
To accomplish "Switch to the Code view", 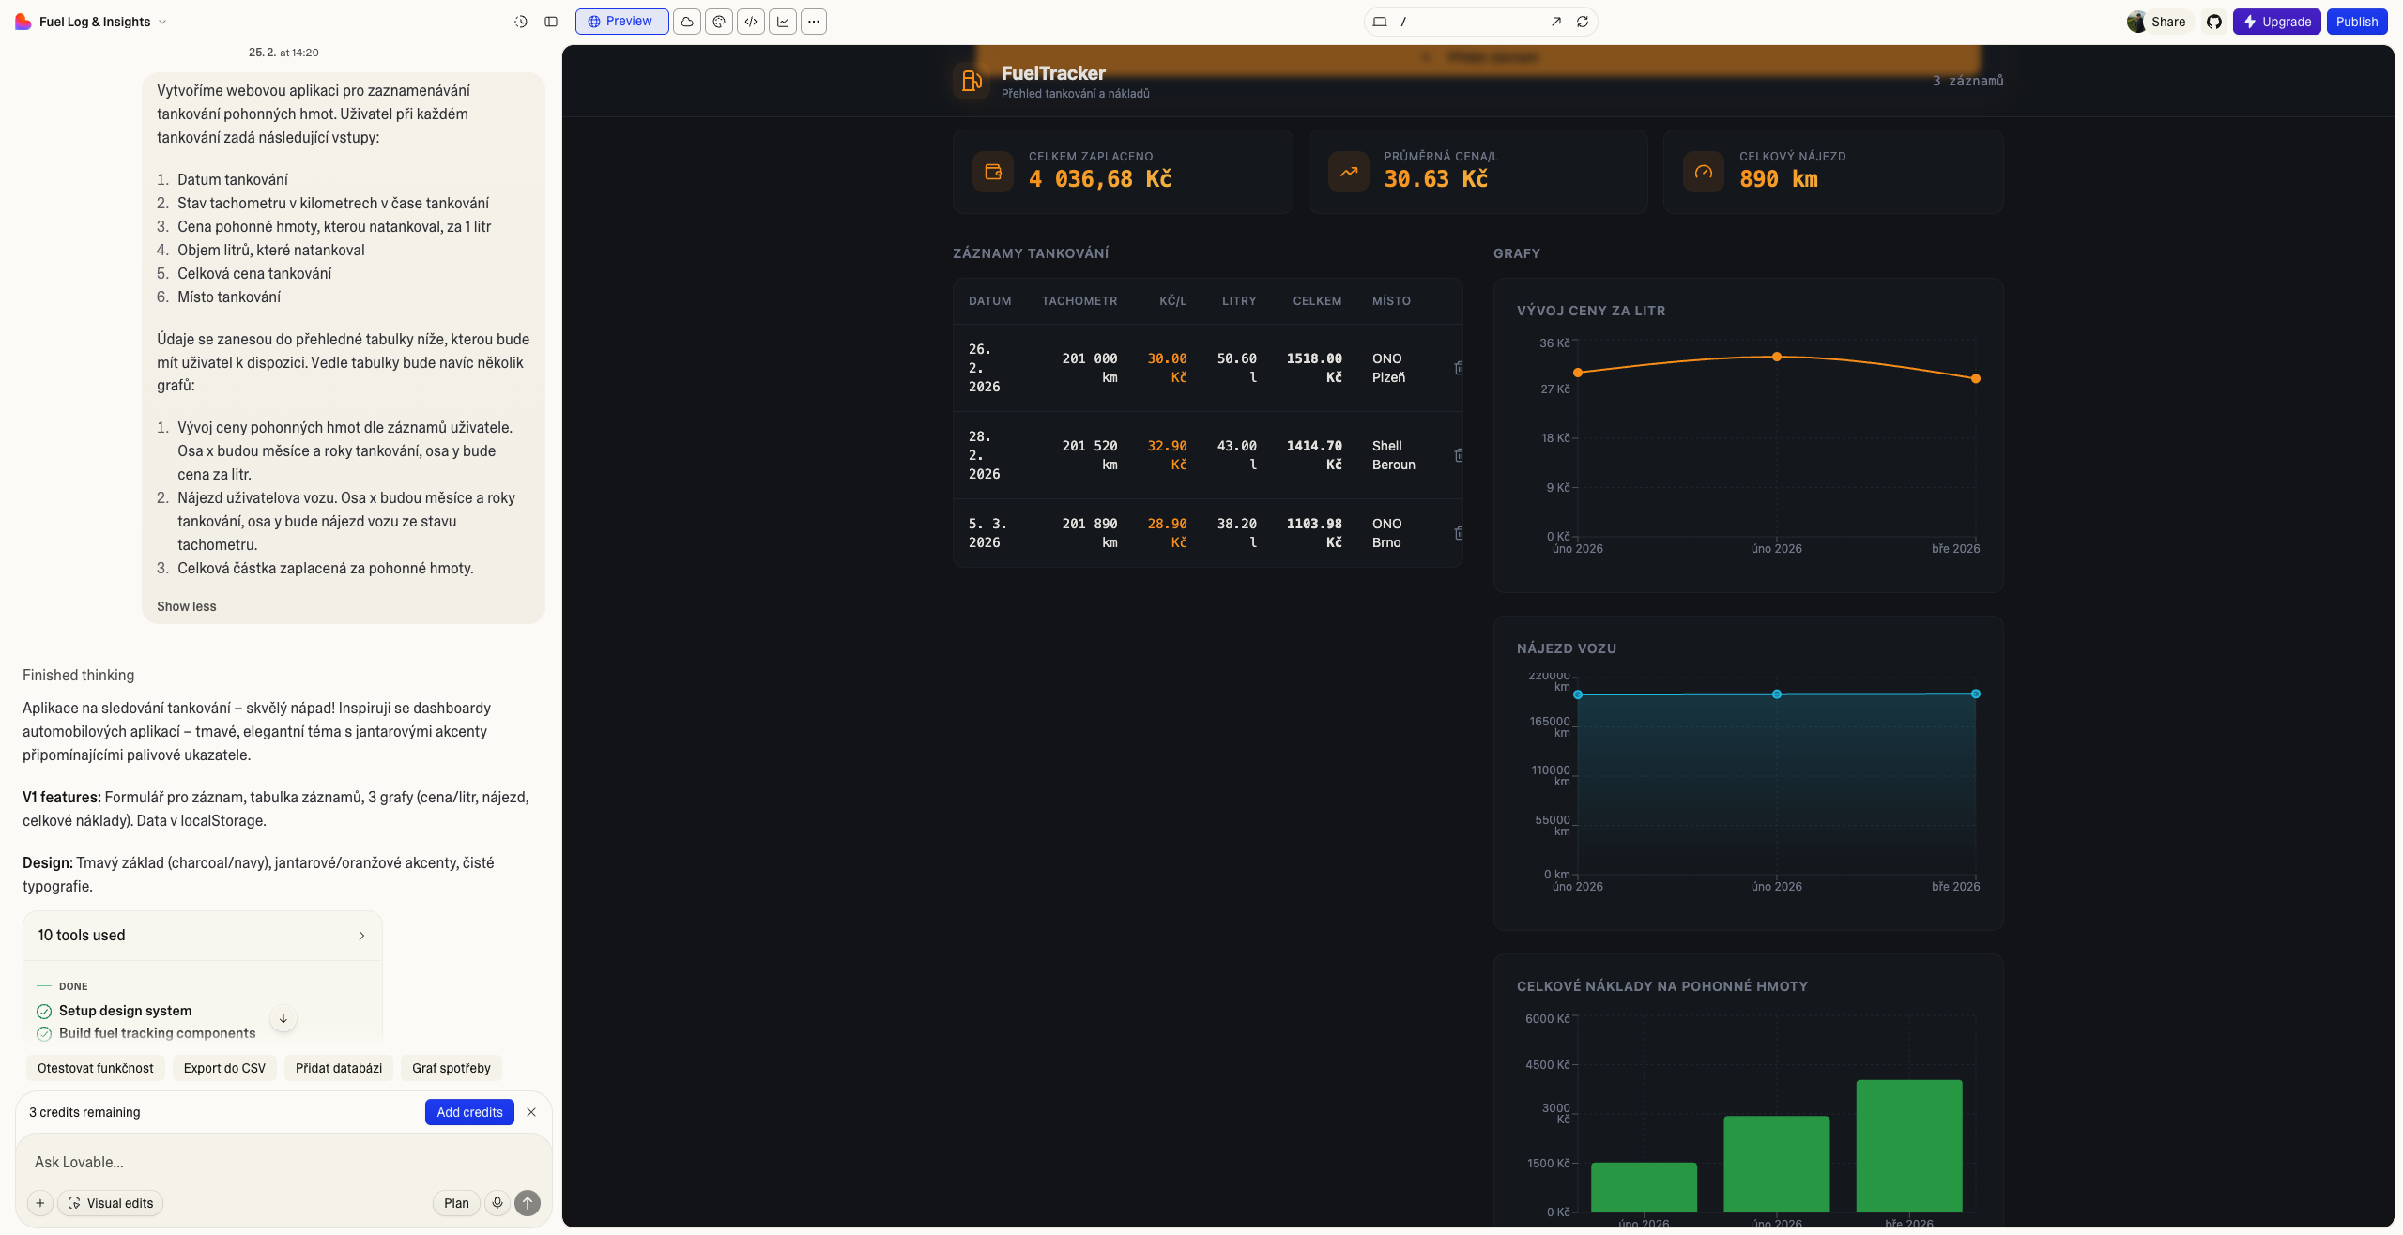I will click(751, 22).
